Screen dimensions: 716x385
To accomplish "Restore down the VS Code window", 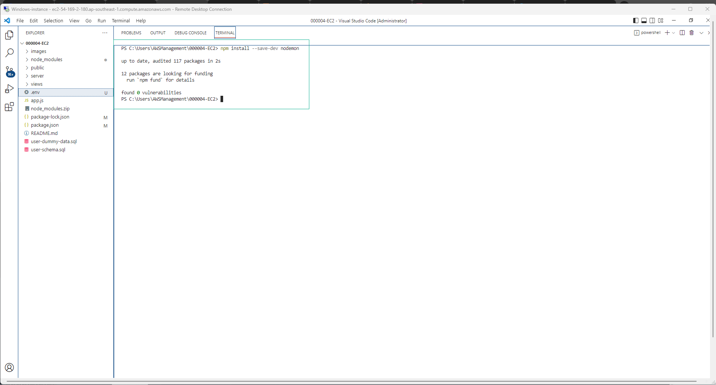I will pyautogui.click(x=691, y=20).
